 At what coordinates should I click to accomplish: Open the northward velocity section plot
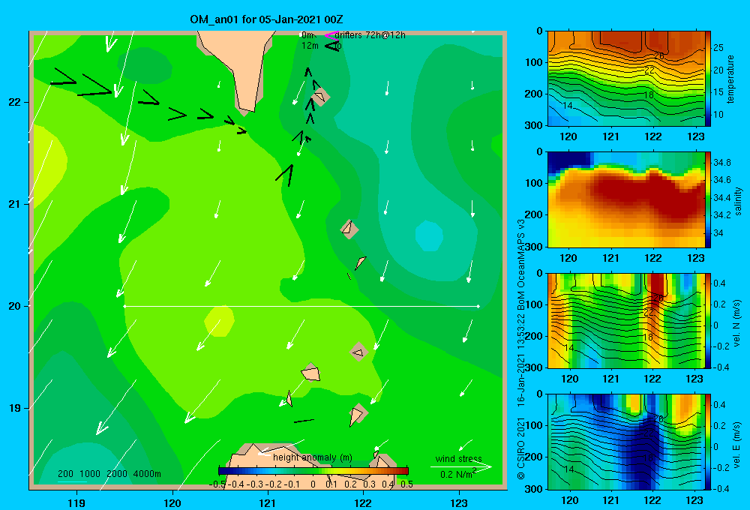pyautogui.click(x=626, y=320)
